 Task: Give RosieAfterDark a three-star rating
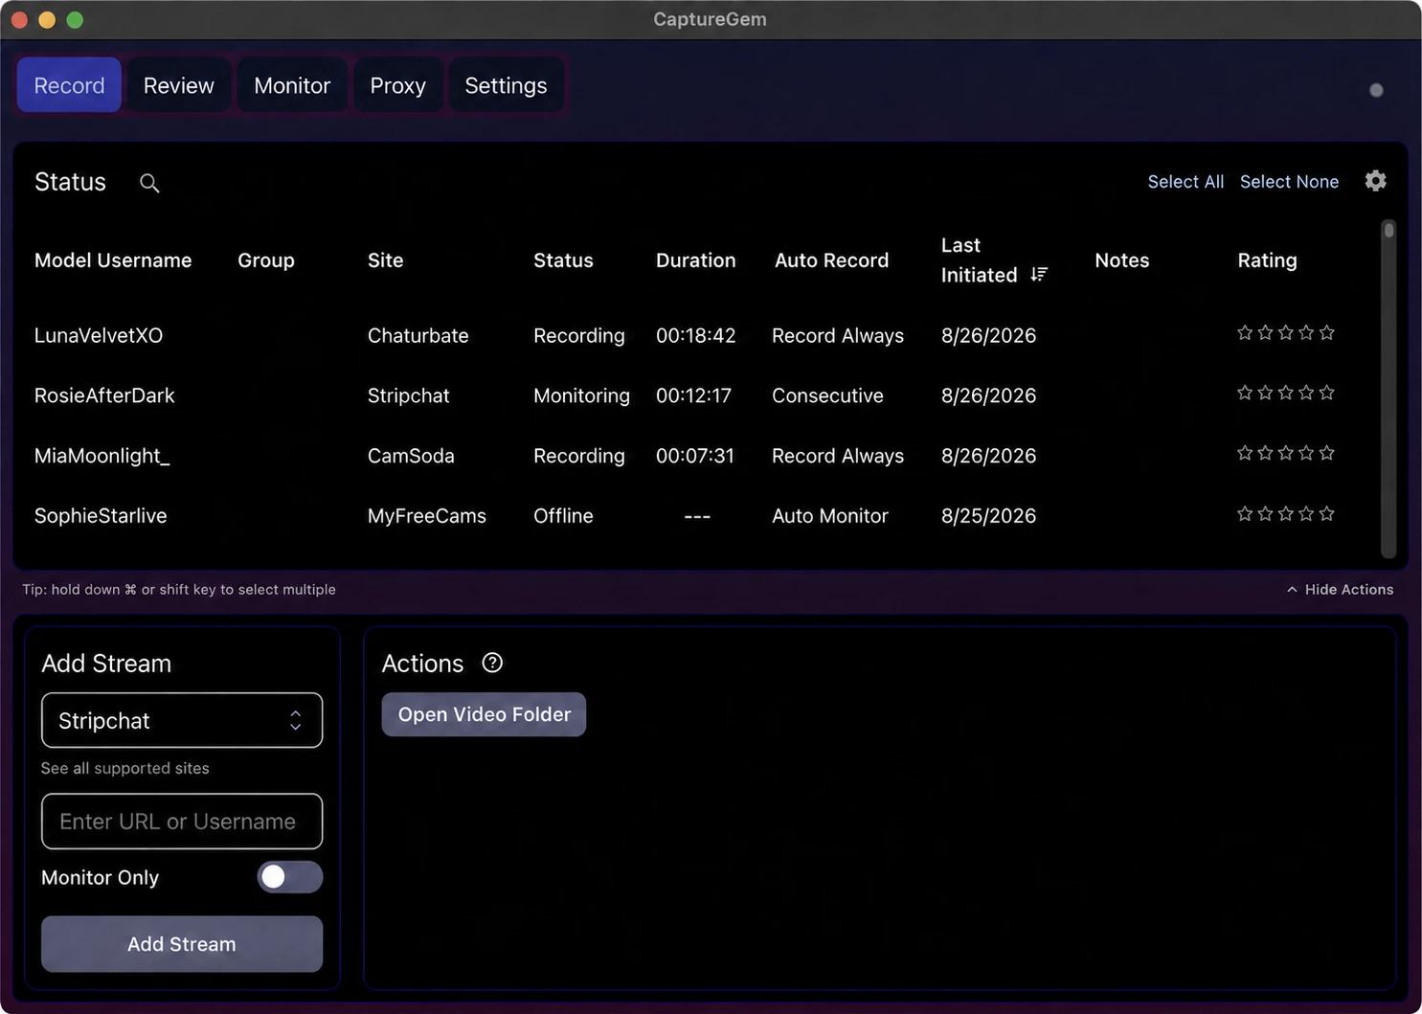pos(1285,394)
